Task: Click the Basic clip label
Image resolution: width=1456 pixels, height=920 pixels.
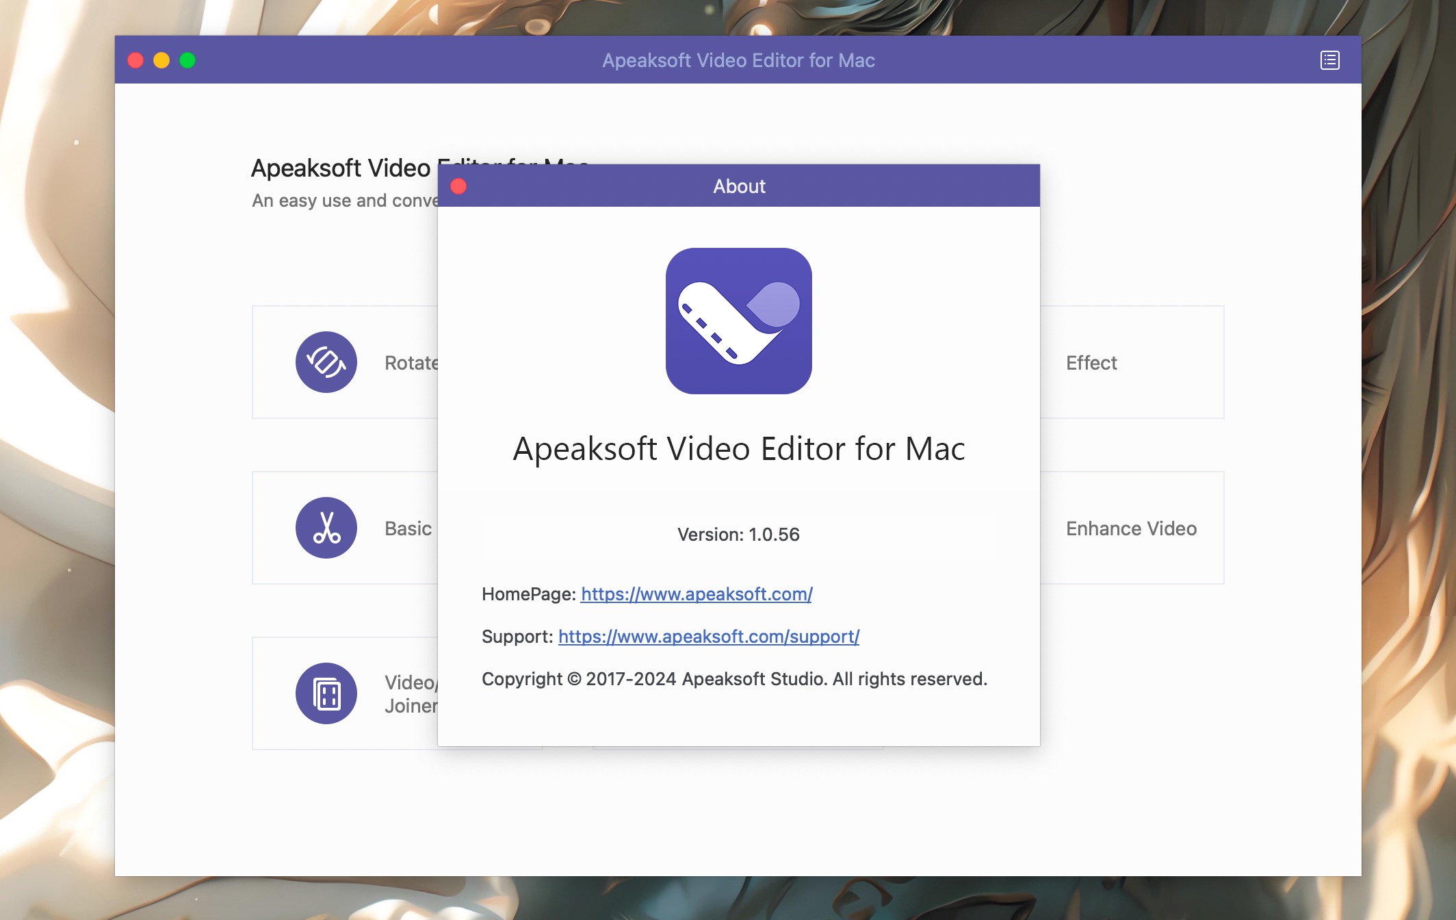Action: click(x=408, y=528)
